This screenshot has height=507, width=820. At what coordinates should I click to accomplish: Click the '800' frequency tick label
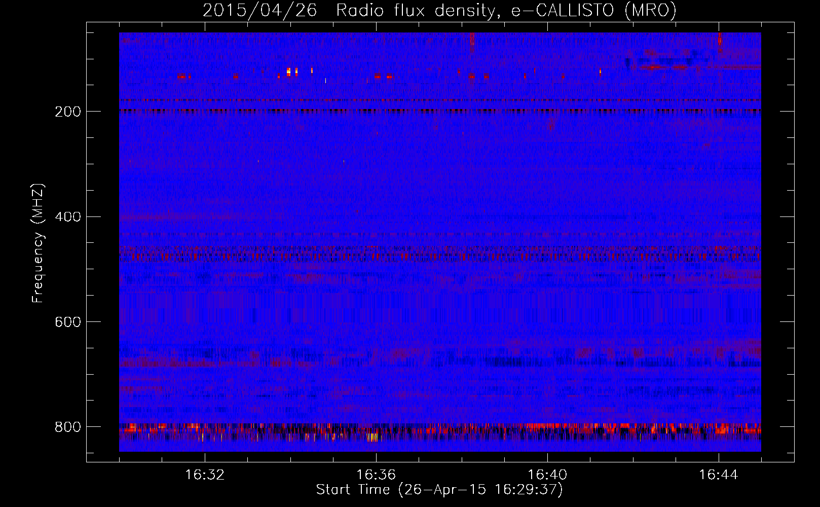[67, 427]
